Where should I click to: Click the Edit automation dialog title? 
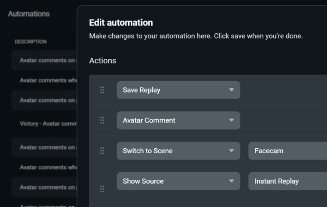121,22
